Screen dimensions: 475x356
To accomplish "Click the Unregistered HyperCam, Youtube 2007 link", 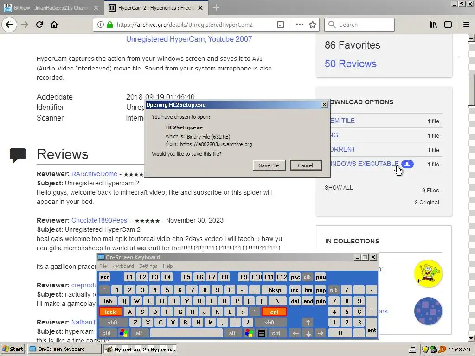I will [x=189, y=39].
